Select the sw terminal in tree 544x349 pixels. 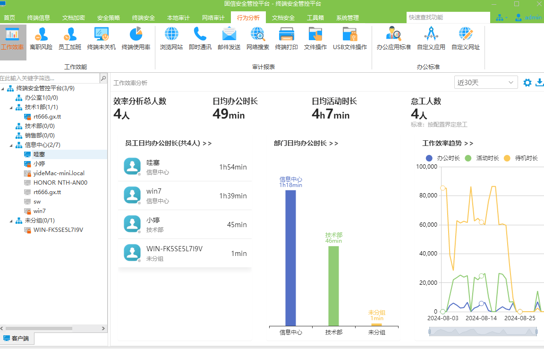(37, 202)
